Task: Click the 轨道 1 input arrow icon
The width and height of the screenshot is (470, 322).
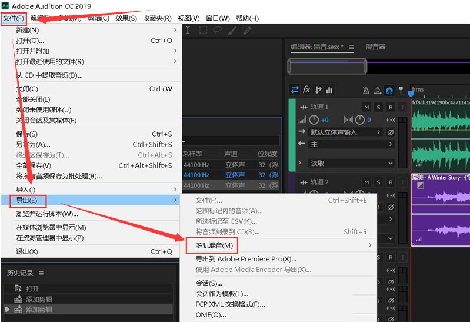Action: coord(302,131)
